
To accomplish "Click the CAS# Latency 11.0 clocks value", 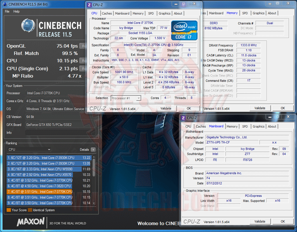I will tap(248, 56).
